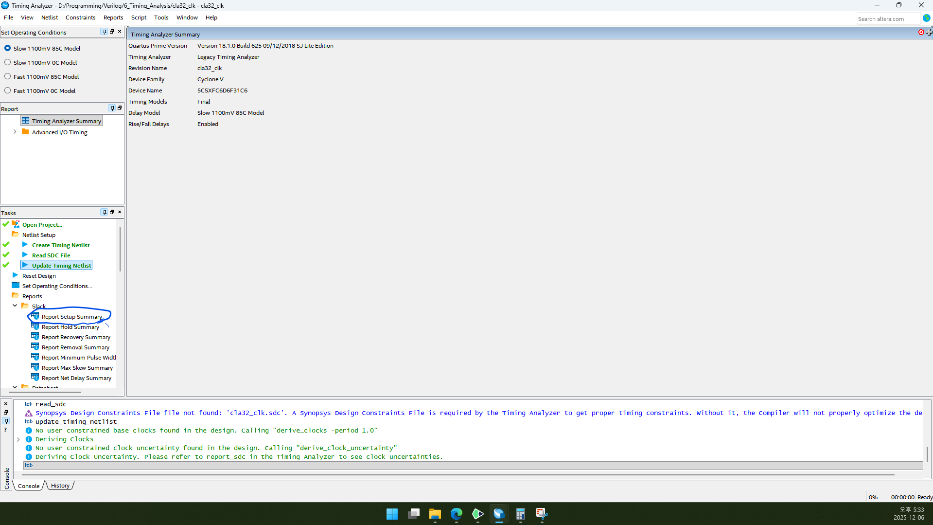This screenshot has width=933, height=525.
Task: Click the Report Hold Summary report icon
Action: coord(35,326)
